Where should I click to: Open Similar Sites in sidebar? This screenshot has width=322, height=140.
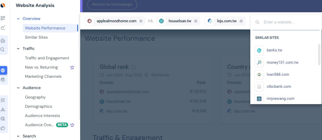point(36,37)
